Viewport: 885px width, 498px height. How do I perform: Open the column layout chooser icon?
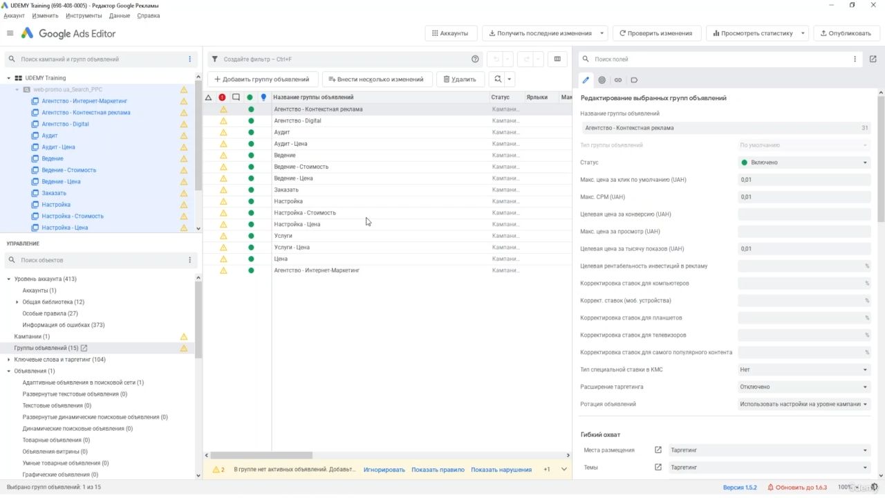557,59
